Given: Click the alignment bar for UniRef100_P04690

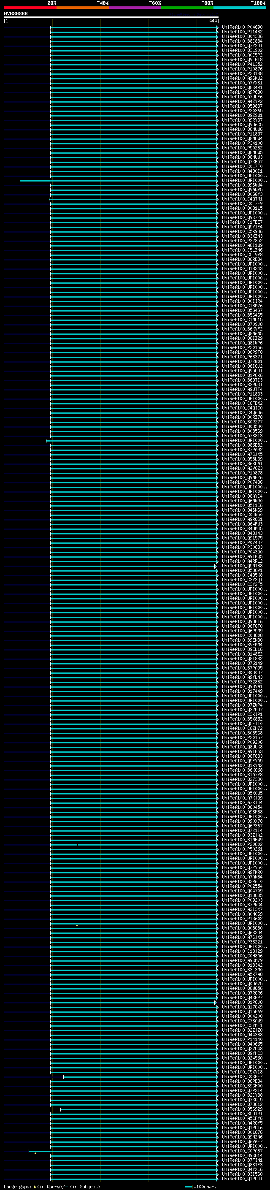Looking at the screenshot, I should click(134, 27).
